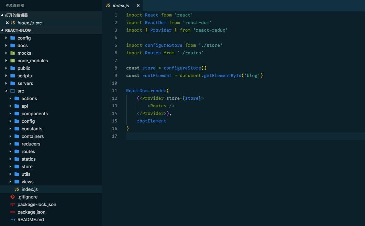The image size is (365, 226).
Task: Click the utils folder icon
Action: coord(17,174)
